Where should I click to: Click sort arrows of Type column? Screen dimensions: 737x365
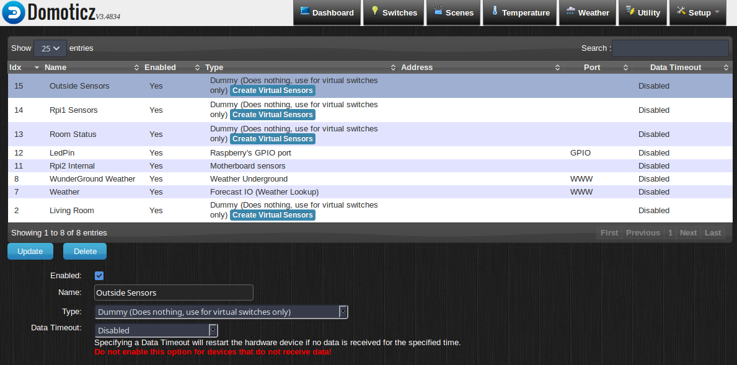[394, 68]
